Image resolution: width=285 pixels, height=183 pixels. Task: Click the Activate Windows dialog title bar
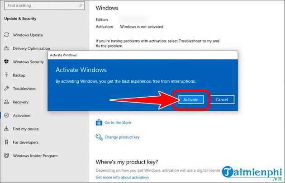pyautogui.click(x=142, y=55)
